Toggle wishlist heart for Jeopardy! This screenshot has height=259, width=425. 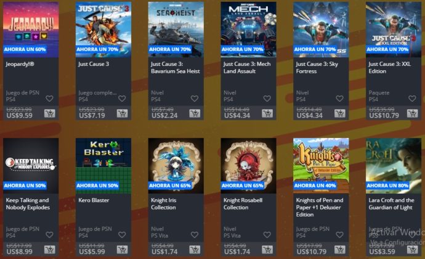(49, 99)
